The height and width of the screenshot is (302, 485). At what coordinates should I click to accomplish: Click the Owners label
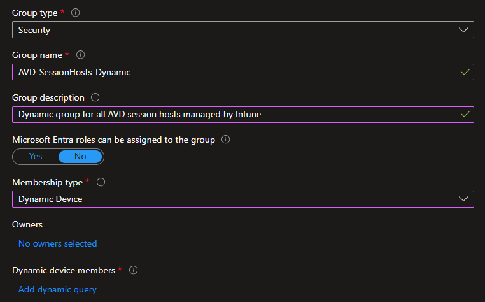pos(27,224)
